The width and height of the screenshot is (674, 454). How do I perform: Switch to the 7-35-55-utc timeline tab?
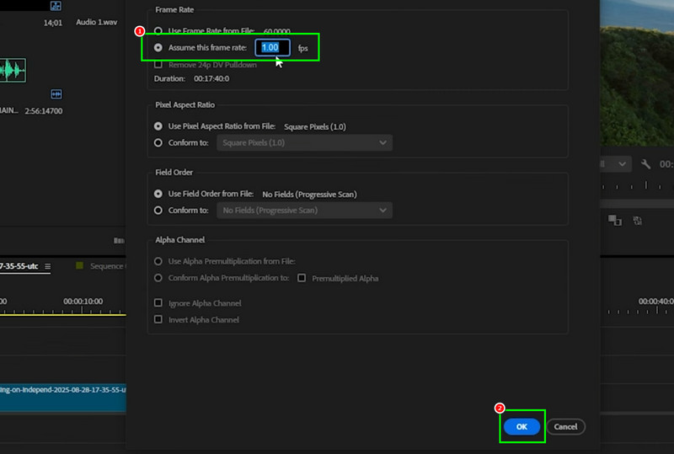coord(19,266)
